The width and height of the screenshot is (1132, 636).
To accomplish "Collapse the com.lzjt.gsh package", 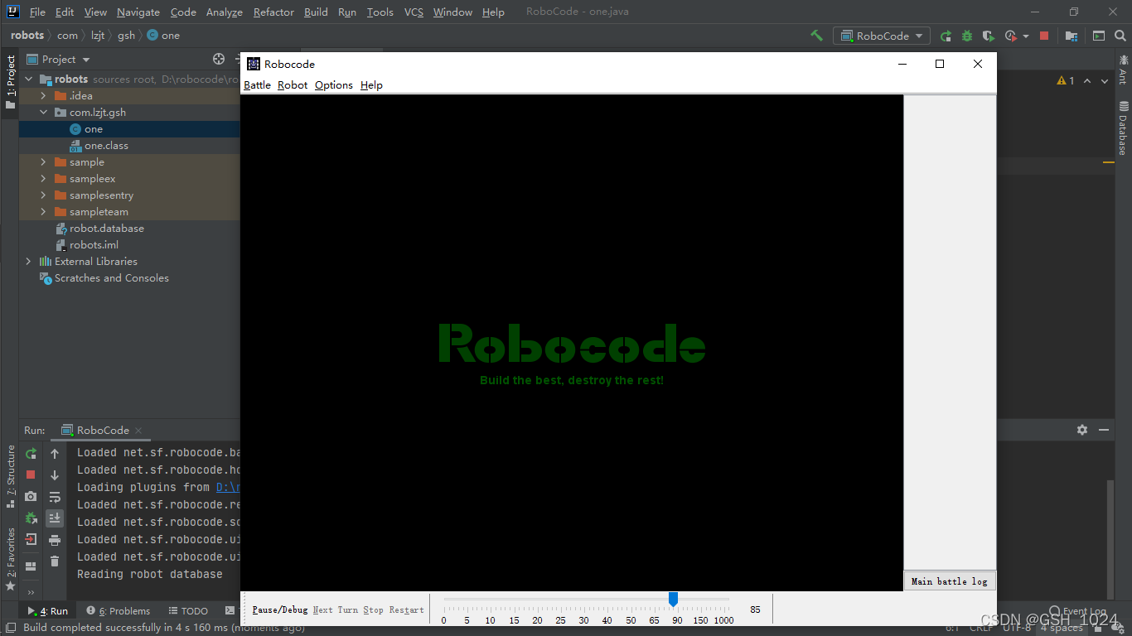I will [x=43, y=112].
